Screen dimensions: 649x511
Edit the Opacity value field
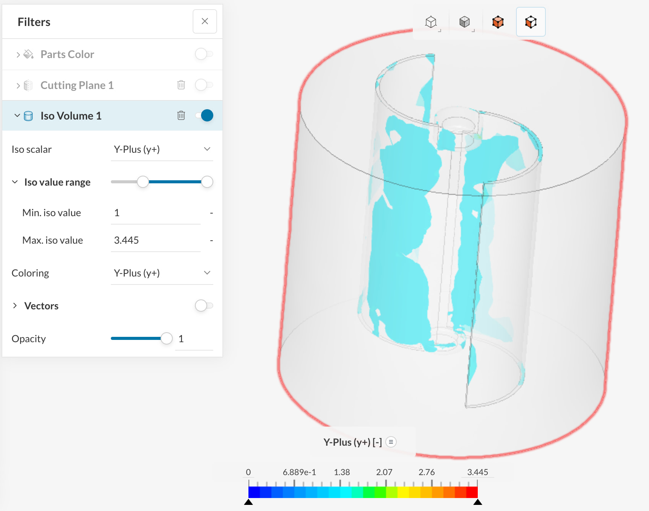pyautogui.click(x=194, y=339)
